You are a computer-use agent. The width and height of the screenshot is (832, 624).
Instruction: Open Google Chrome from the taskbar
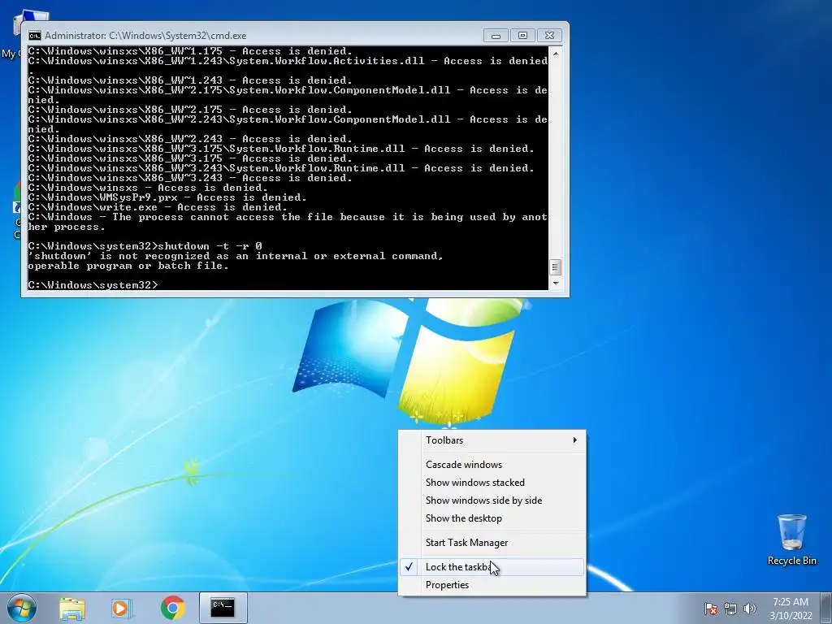point(172,608)
